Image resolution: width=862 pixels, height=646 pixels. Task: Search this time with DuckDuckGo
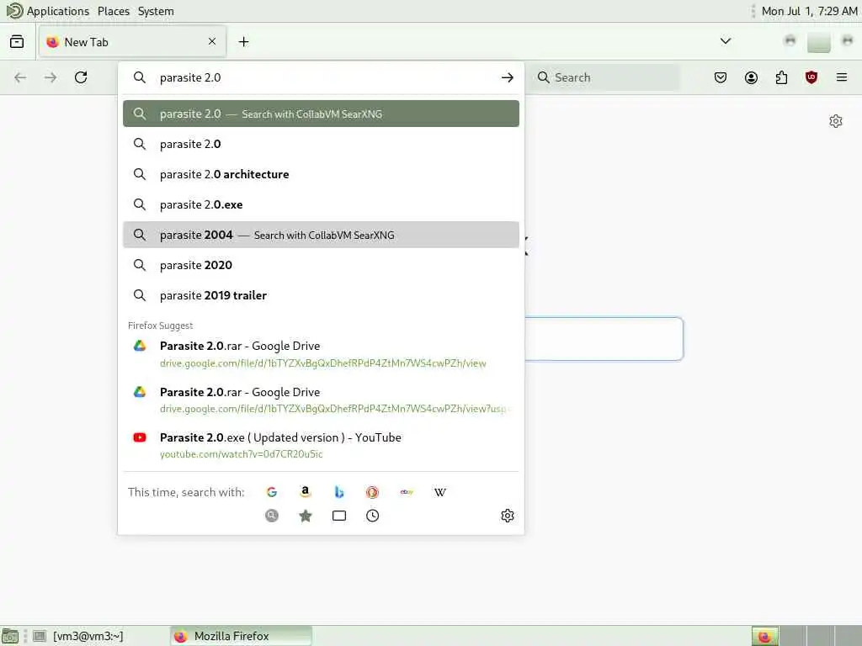pyautogui.click(x=372, y=492)
